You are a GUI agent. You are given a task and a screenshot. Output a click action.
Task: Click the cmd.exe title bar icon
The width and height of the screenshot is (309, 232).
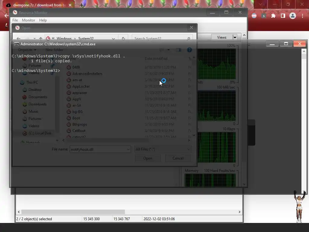[x=17, y=44]
